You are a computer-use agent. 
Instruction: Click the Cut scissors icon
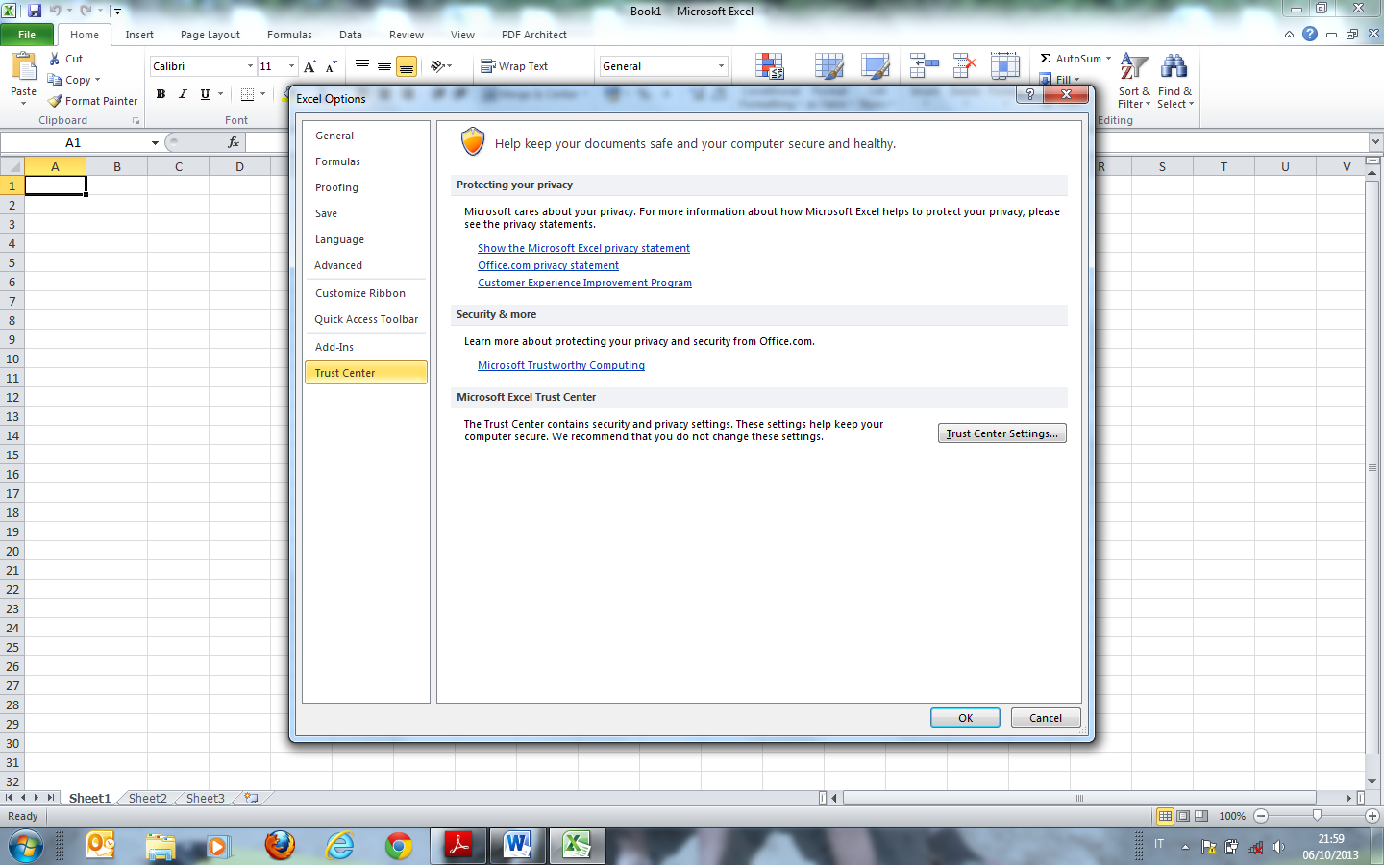pos(55,59)
